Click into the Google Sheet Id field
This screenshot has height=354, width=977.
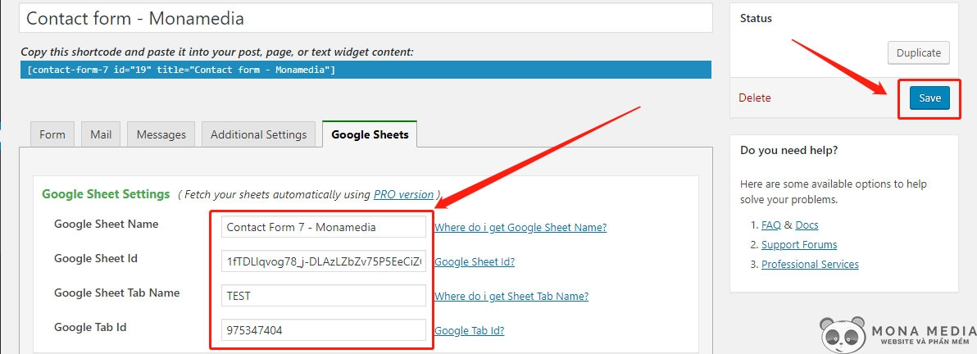coord(323,261)
